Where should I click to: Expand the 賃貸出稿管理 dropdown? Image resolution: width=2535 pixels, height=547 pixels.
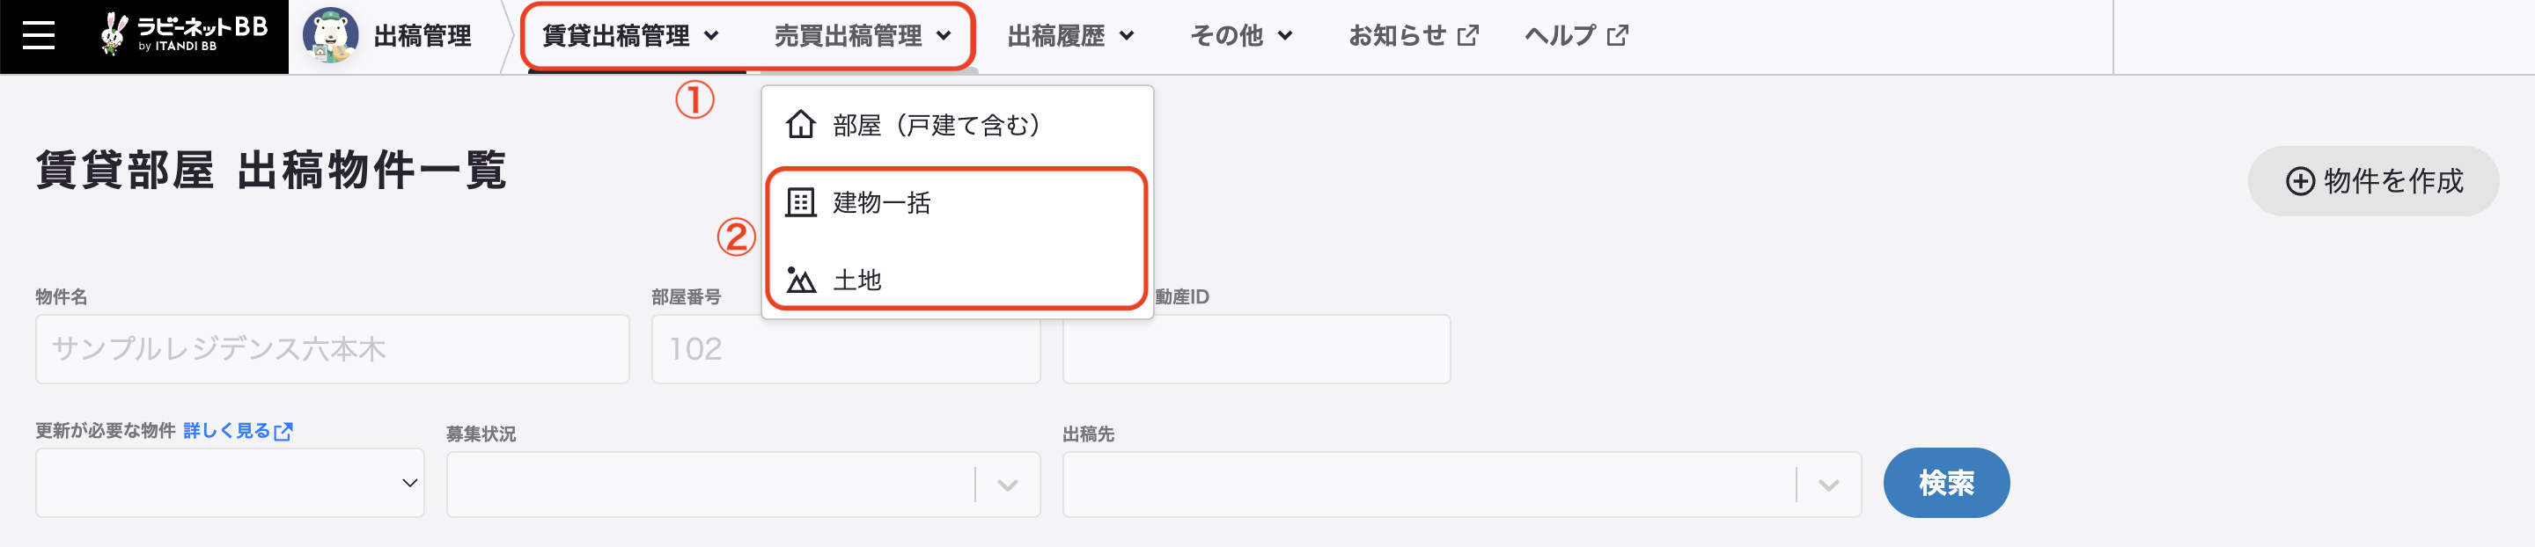pyautogui.click(x=631, y=36)
